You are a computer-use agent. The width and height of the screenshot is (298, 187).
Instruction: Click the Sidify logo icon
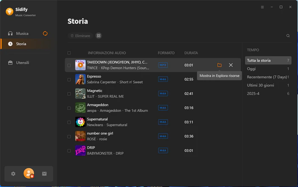point(9,12)
